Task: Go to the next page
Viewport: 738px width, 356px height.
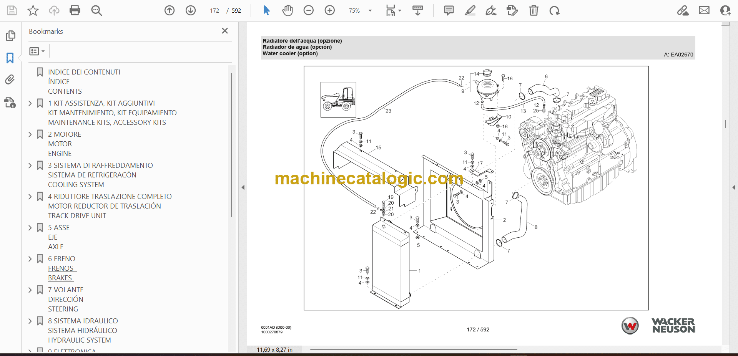Action: [191, 10]
